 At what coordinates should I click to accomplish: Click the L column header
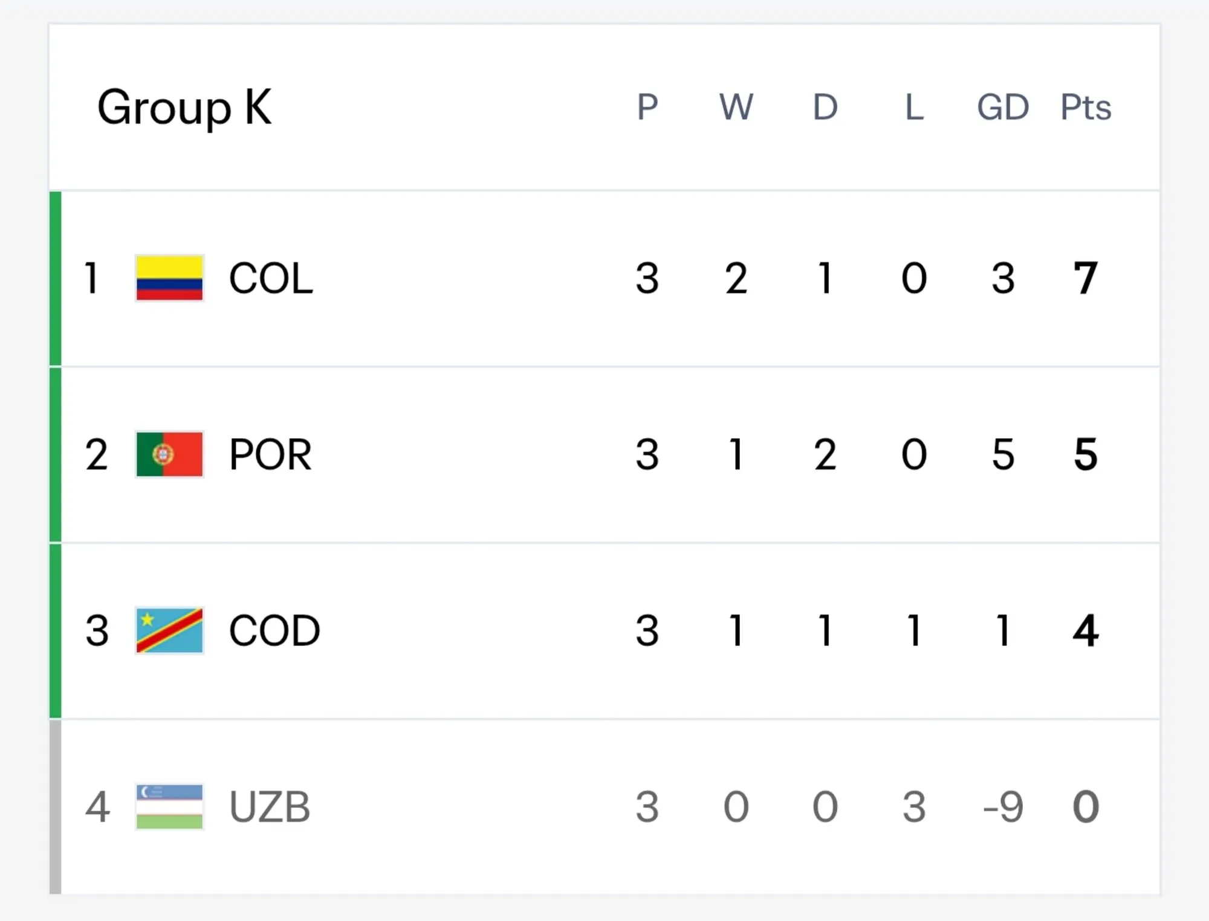coord(914,108)
